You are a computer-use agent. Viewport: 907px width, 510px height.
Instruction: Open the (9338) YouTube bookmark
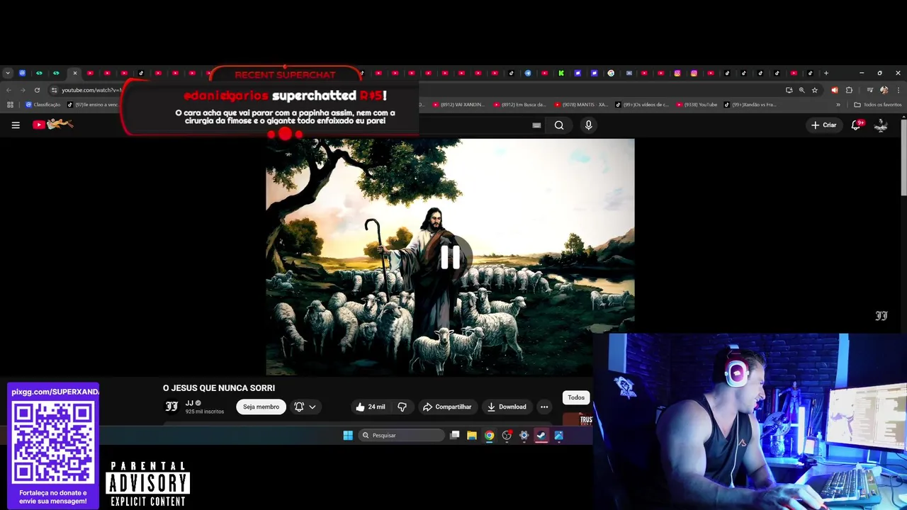697,105
